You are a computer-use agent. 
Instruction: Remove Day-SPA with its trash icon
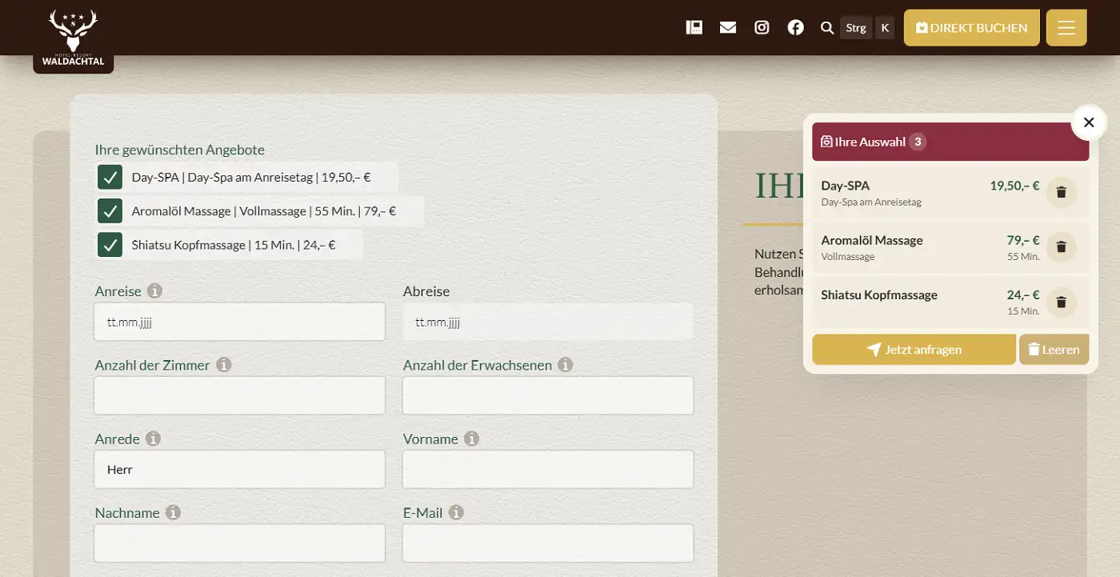(x=1061, y=192)
